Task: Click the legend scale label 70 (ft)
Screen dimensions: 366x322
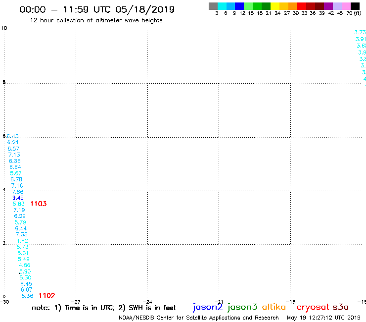Action: pos(354,13)
